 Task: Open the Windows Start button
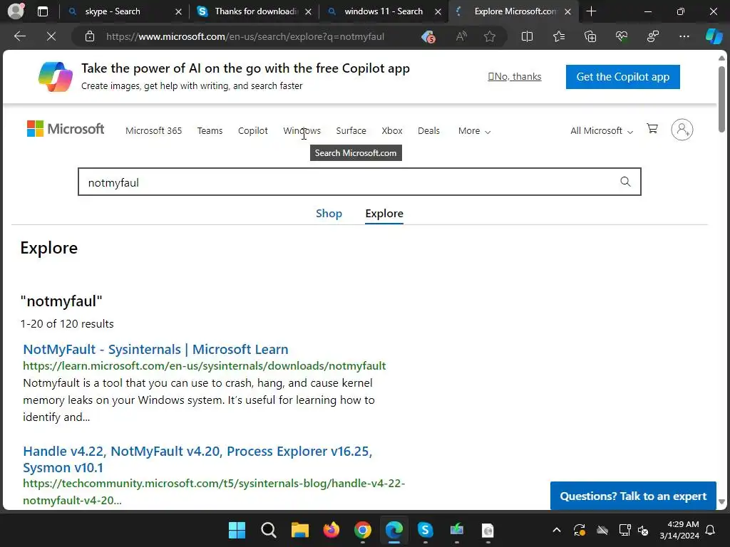pyautogui.click(x=237, y=530)
